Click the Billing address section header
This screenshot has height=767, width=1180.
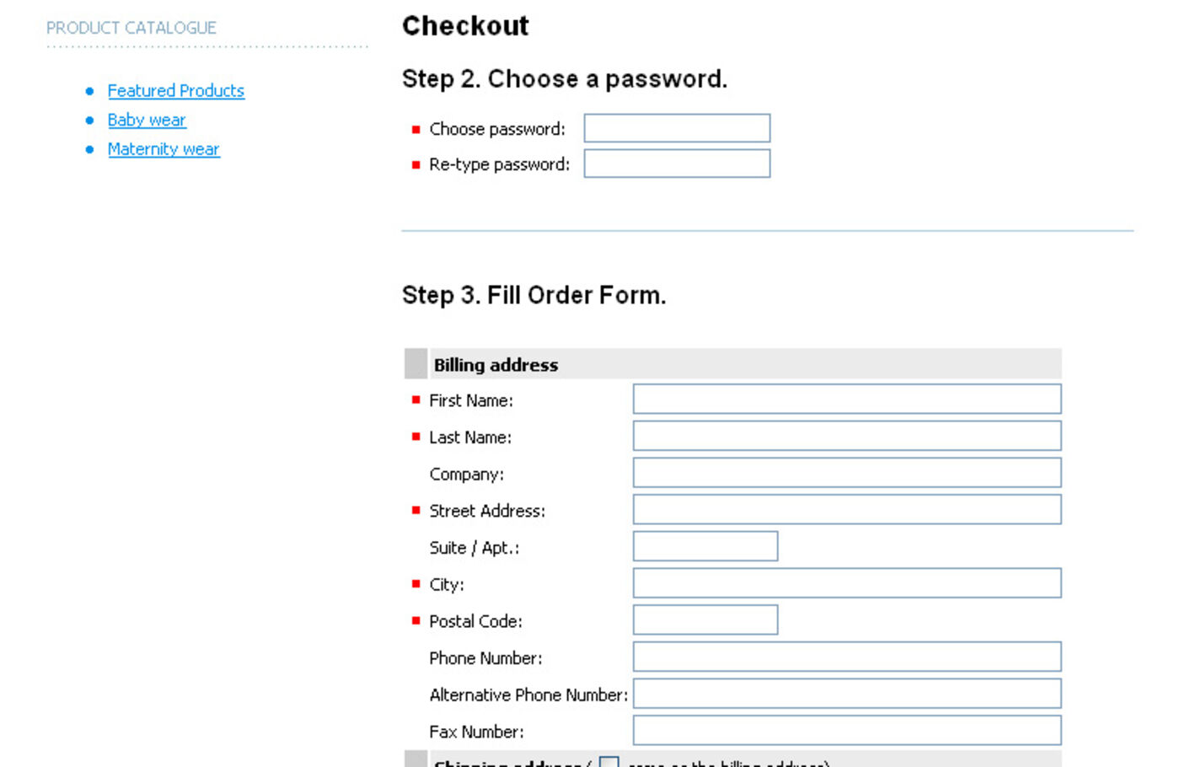tap(496, 365)
